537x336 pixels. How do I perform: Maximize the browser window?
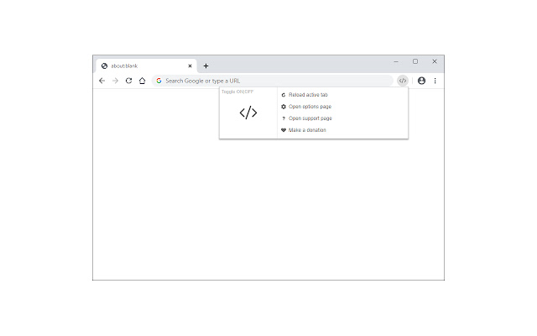coord(415,61)
